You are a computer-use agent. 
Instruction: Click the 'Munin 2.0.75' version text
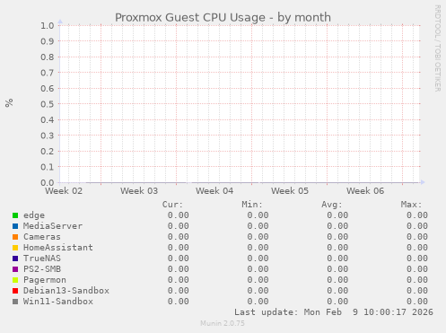(x=223, y=323)
